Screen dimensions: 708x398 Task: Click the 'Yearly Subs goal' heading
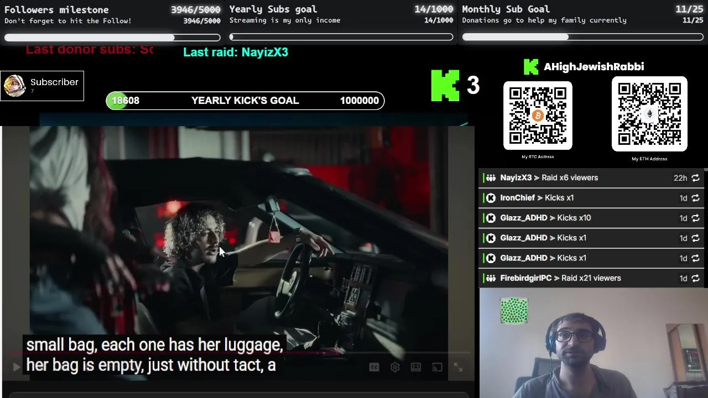pos(273,9)
